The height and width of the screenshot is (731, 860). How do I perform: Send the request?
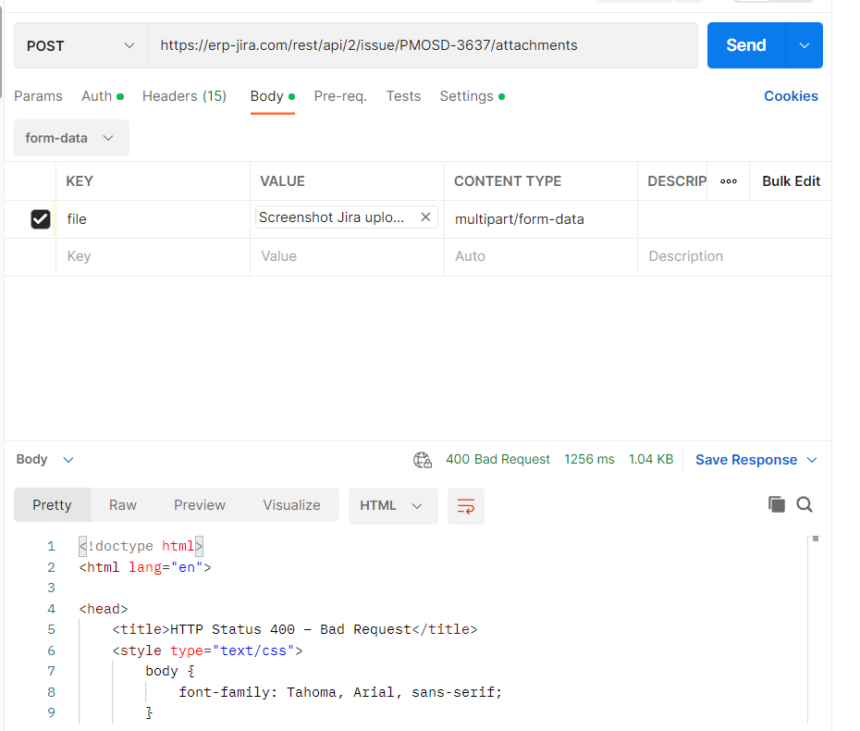point(746,45)
